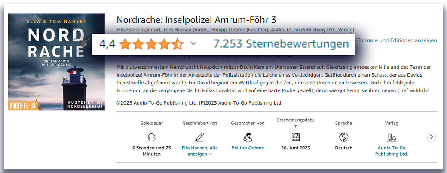Click the pencil Geschrieben von icon
Viewport: 447px width, 173px height.
pos(199,137)
